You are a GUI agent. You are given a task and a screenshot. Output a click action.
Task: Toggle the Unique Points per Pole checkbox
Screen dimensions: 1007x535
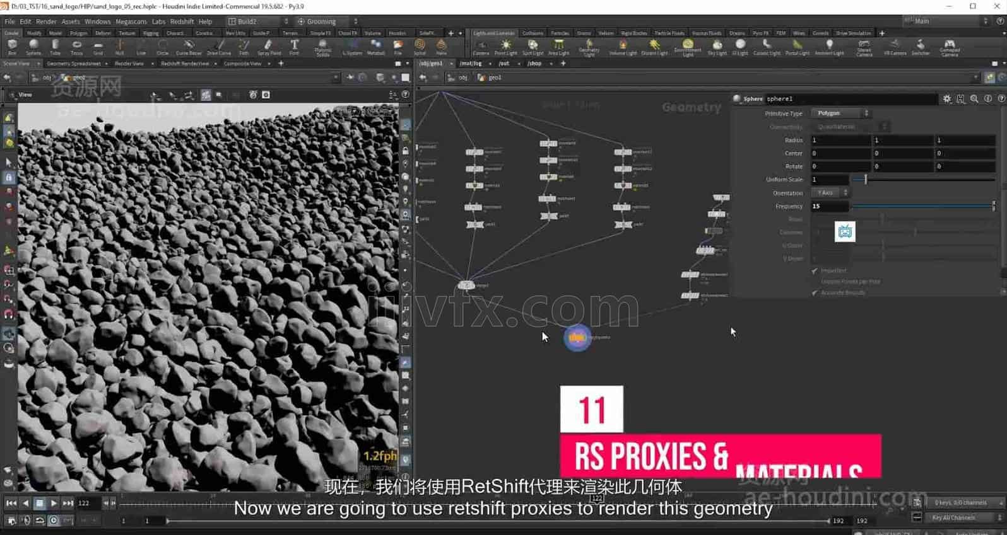(x=815, y=282)
